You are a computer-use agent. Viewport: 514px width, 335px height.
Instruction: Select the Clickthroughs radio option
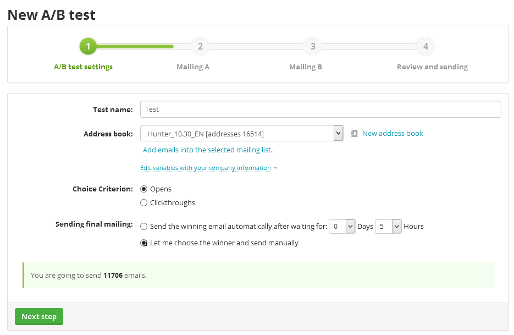coord(144,202)
